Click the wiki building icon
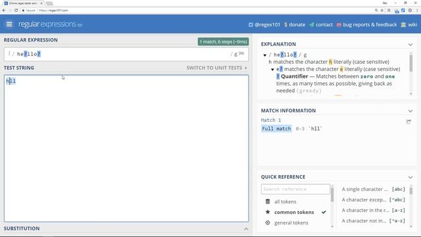The width and height of the screenshot is (421, 237). 403,25
